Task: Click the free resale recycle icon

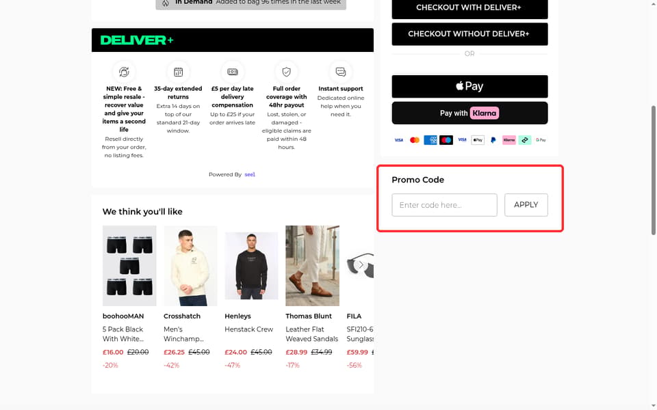Action: 124,72
